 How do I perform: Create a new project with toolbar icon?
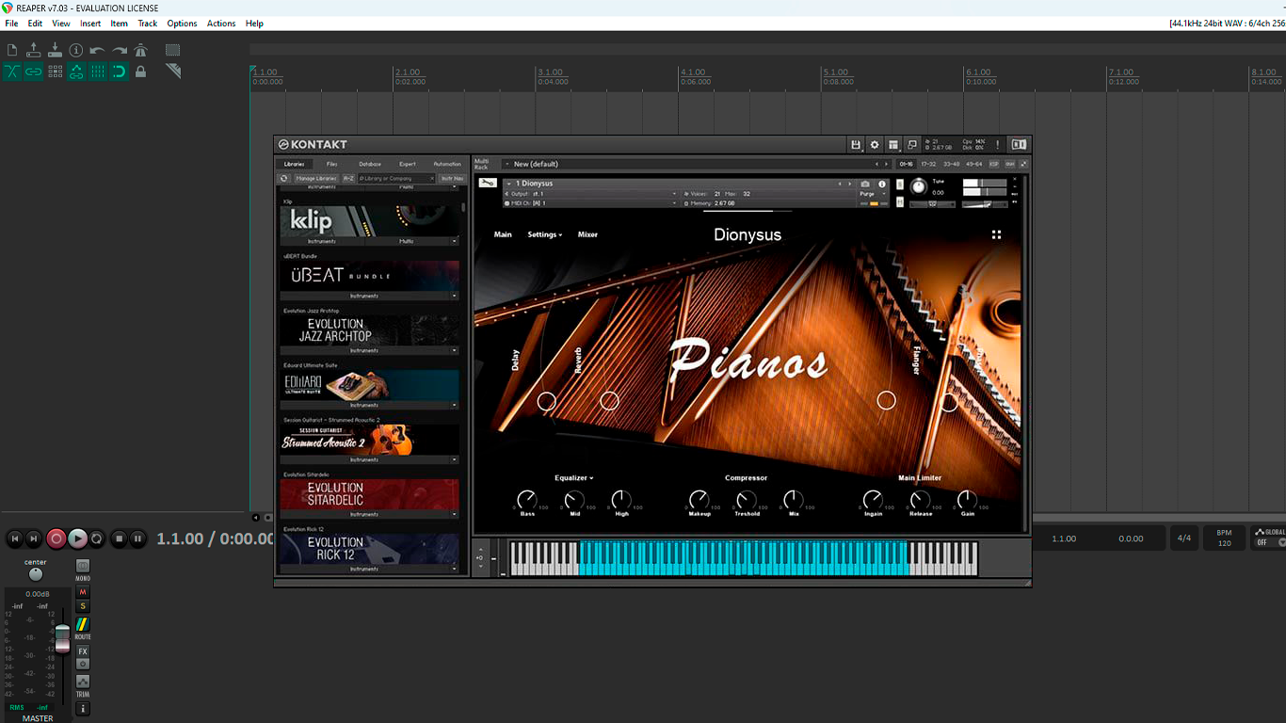(x=12, y=50)
